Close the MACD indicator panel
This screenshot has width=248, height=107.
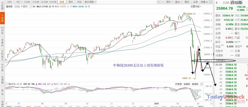(x=201, y=84)
